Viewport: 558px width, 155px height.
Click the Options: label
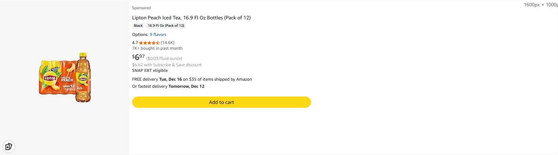point(140,35)
